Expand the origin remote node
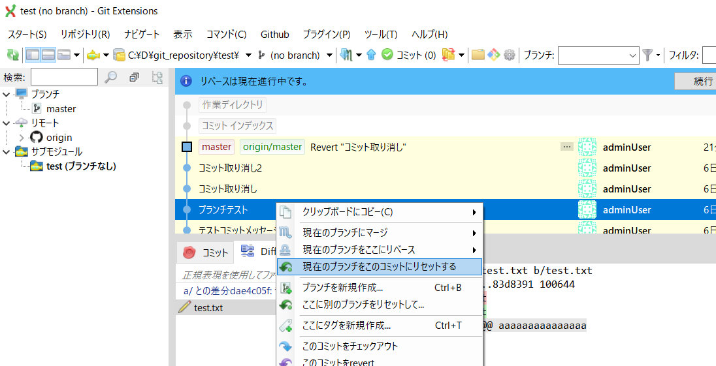 (22, 137)
